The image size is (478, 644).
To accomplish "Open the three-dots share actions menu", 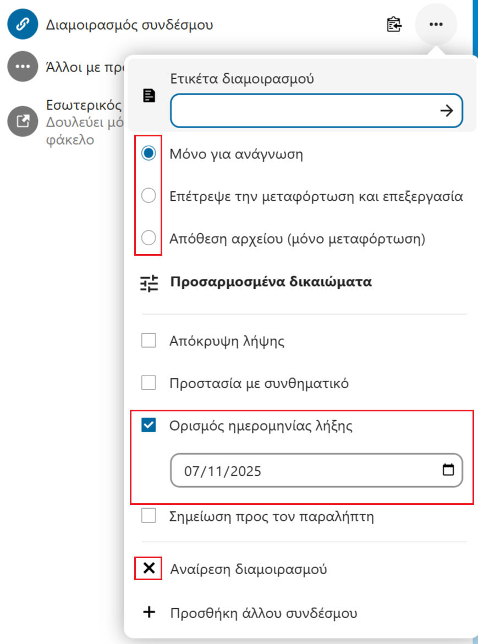I will pos(436,24).
